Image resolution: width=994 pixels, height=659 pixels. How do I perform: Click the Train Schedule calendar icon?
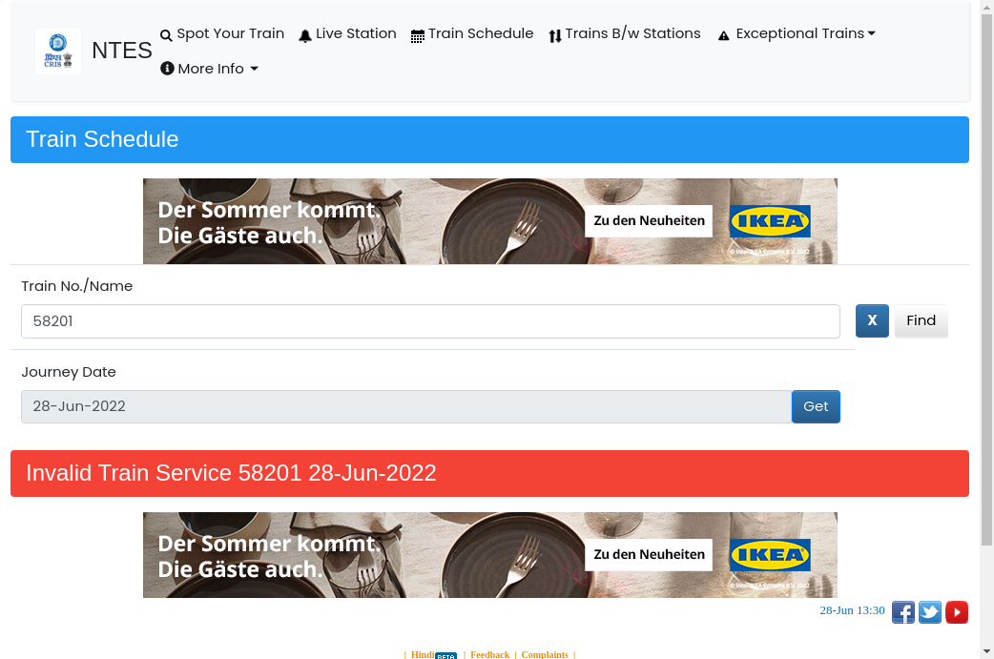(x=417, y=36)
